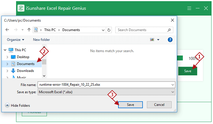Open the iSunshare hamburger menu icon
213x124 pixels.
click(189, 8)
